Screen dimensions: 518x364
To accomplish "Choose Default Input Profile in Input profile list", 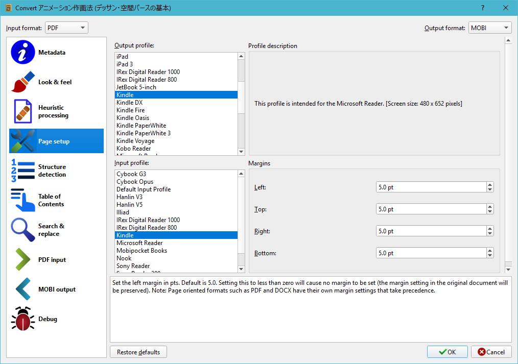I will pos(176,189).
